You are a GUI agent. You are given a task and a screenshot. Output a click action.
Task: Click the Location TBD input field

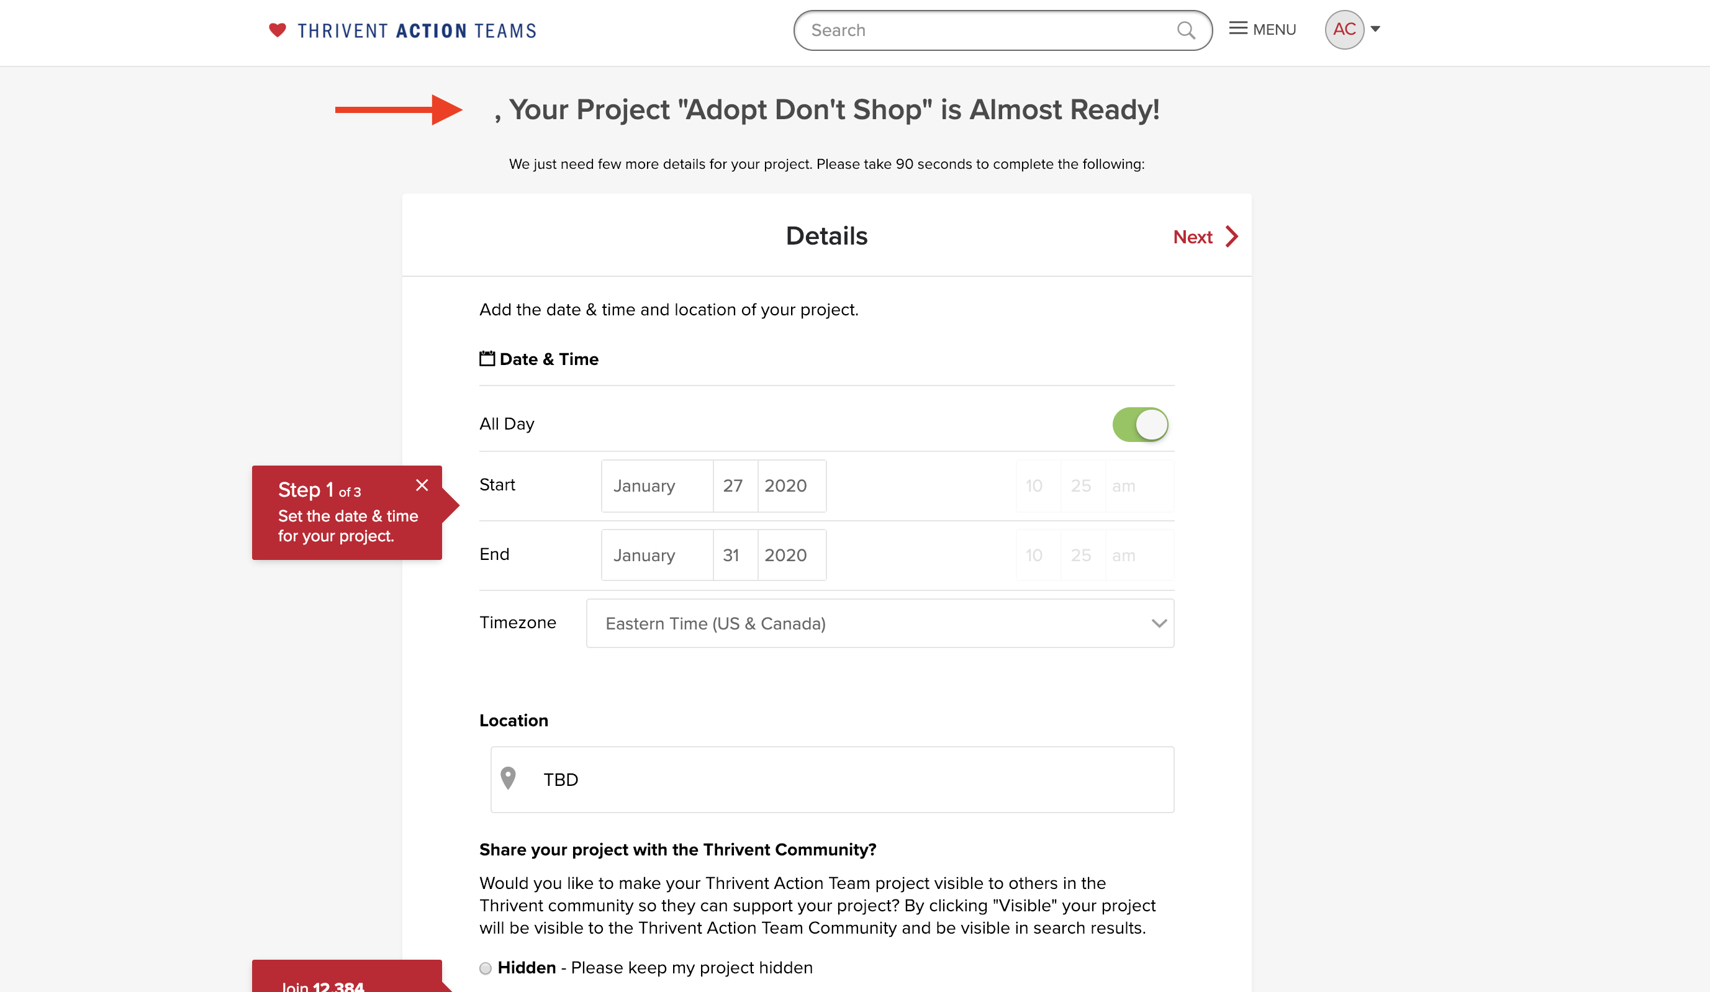coord(832,780)
